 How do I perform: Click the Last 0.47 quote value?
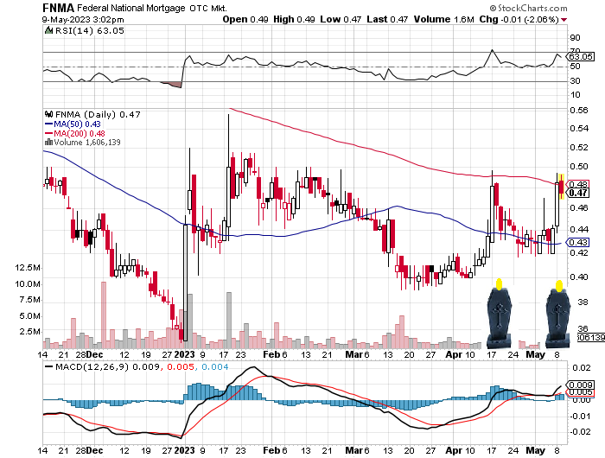pos(387,19)
